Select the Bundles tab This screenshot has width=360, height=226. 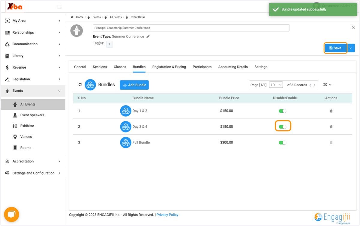(x=139, y=67)
